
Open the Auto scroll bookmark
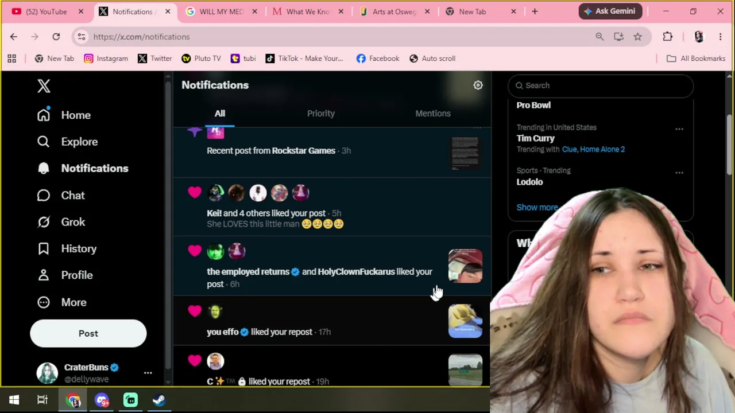432,59
